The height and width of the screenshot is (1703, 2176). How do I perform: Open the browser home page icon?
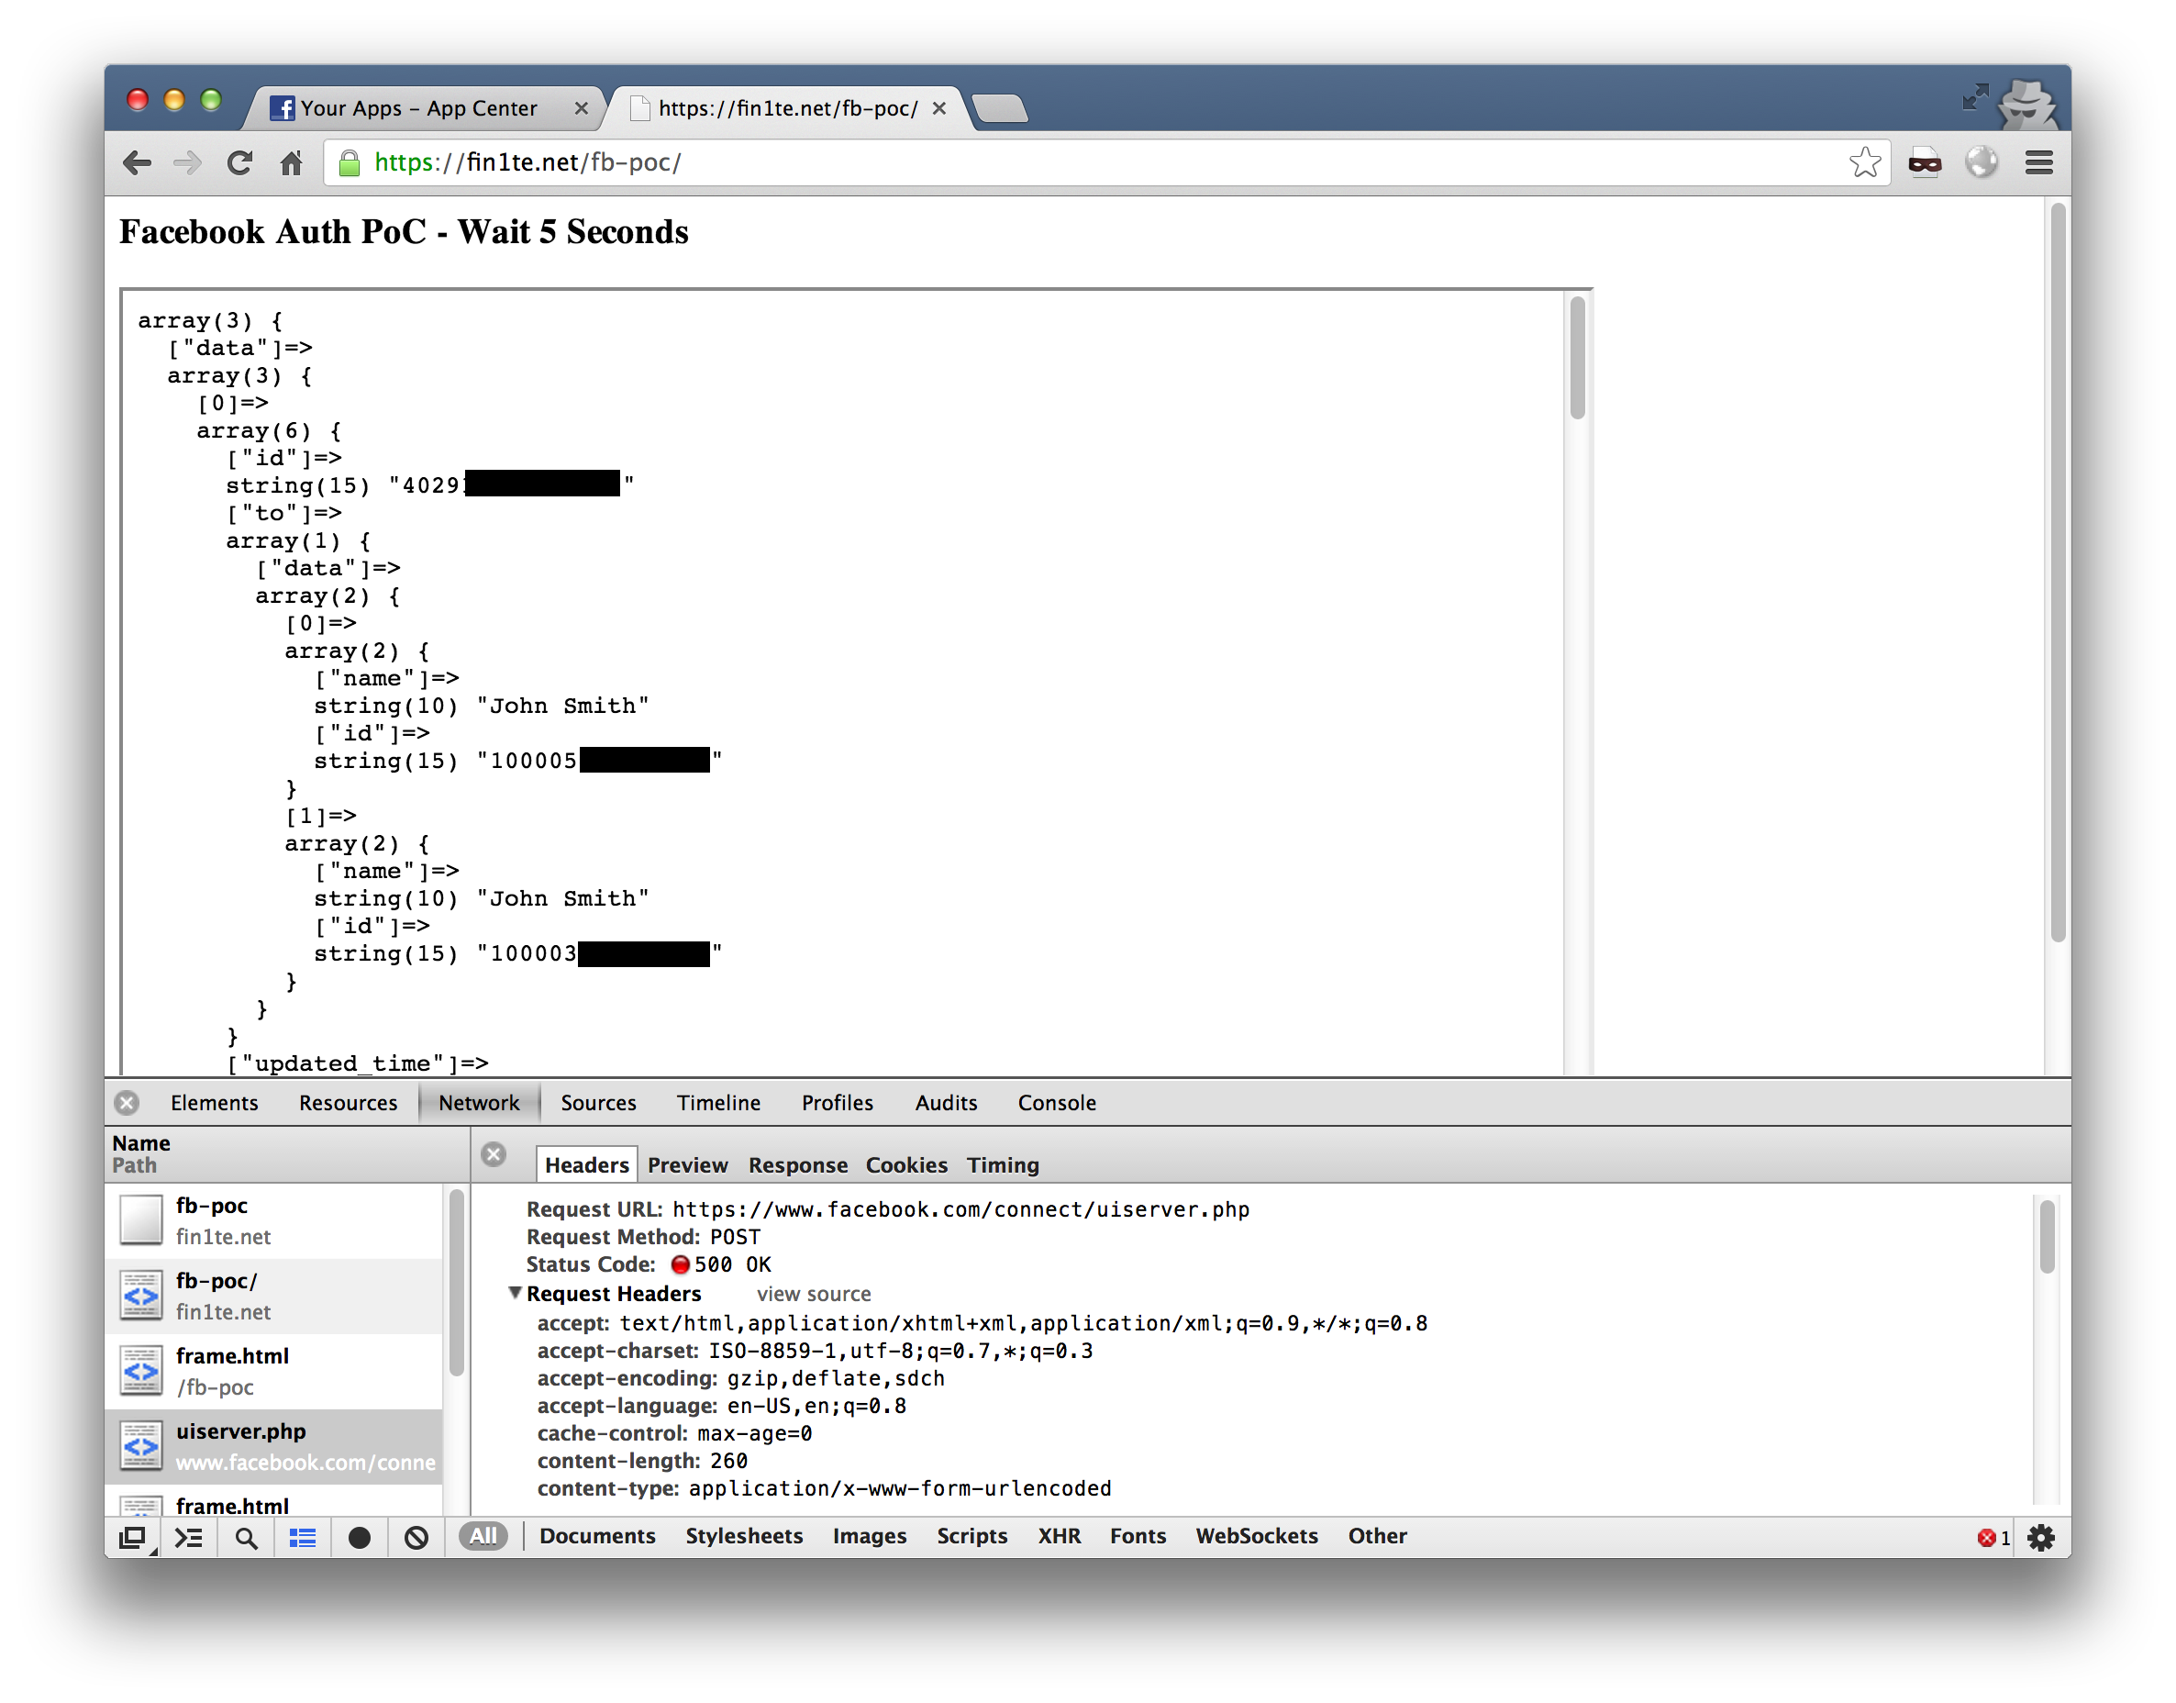(x=291, y=162)
